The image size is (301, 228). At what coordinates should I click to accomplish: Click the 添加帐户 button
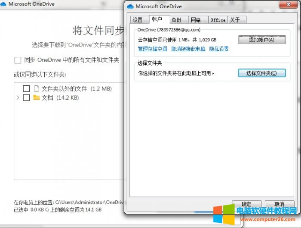tap(261, 40)
